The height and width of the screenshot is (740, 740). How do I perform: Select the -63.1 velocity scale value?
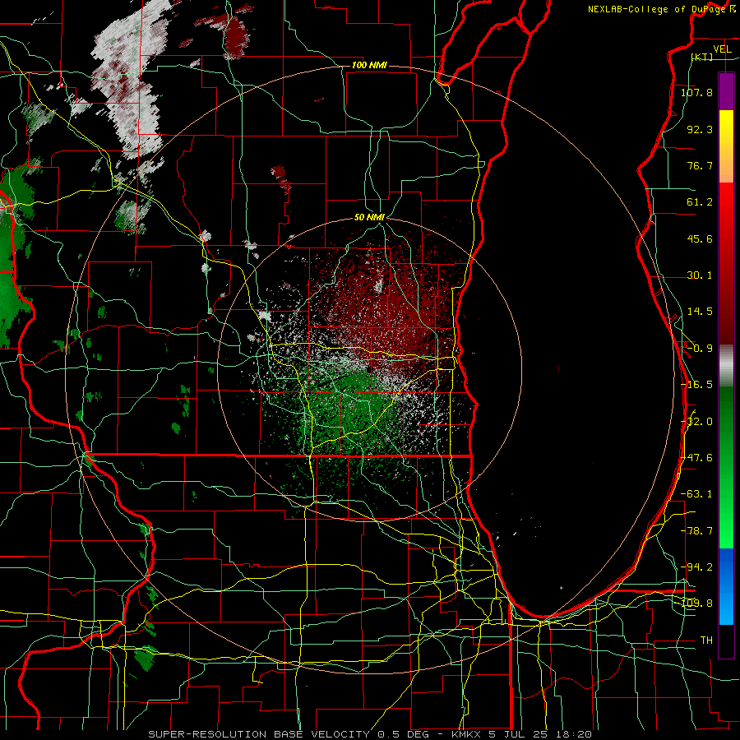point(696,494)
